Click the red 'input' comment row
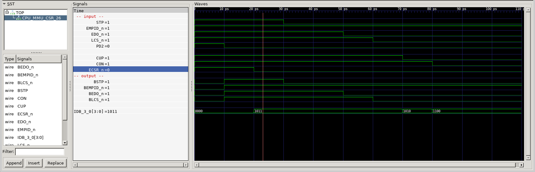Viewport: 535px width, 172px height. click(x=131, y=17)
